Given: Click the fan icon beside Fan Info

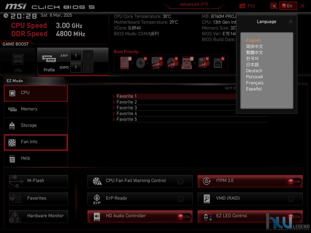Looking at the screenshot, I should (x=12, y=142).
